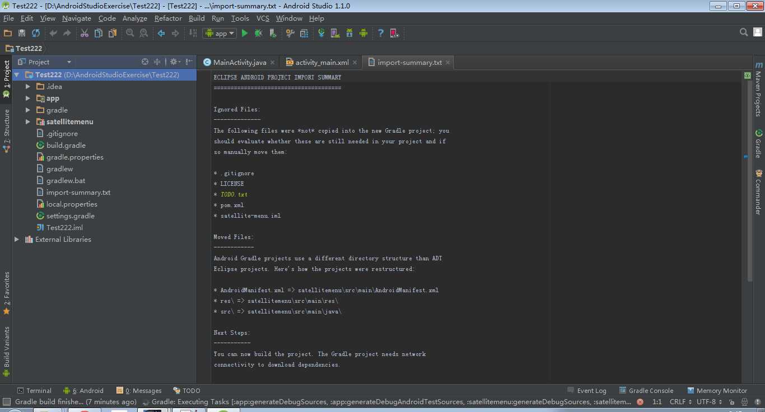Click the Open folder toolbar icon
The width and height of the screenshot is (765, 412).
coord(8,33)
